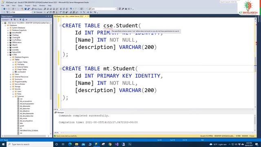Click the Filter funnel icon in Object Explorer
The width and height of the screenshot is (261, 147).
pyautogui.click(x=20, y=20)
